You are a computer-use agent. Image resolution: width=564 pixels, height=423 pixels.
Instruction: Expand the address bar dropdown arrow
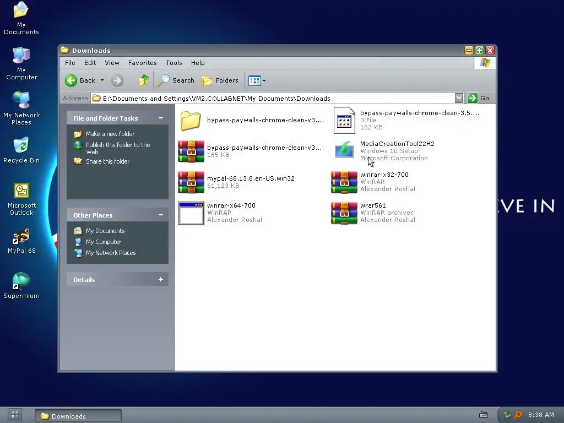(459, 98)
